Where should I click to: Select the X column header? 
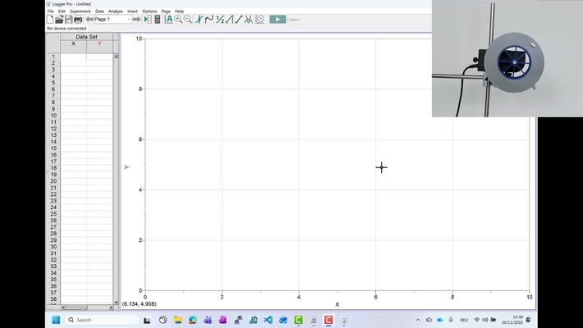(x=73, y=43)
